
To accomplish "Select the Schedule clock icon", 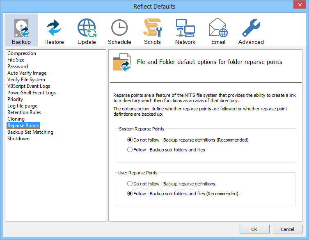I will (x=119, y=30).
